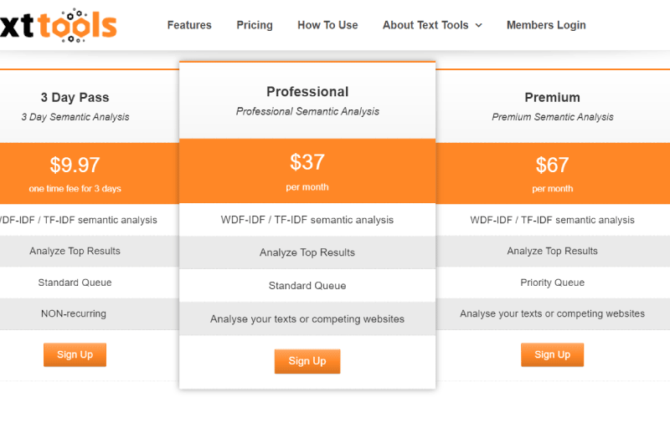
Task: Sign up for the Professional plan
Action: [307, 361]
